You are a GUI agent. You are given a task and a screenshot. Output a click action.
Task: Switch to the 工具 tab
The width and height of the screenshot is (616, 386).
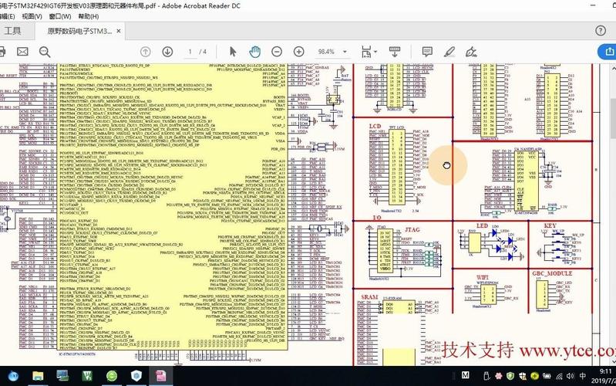[12, 31]
